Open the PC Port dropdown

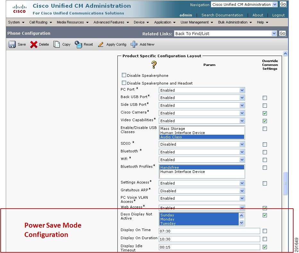(202, 90)
